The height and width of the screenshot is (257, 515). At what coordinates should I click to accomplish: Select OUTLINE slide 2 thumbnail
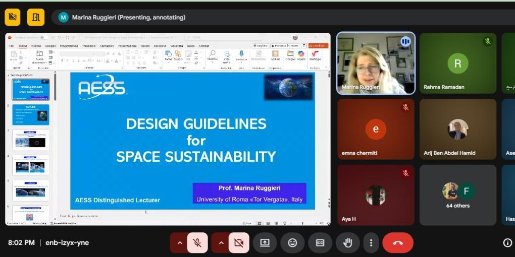[31, 115]
